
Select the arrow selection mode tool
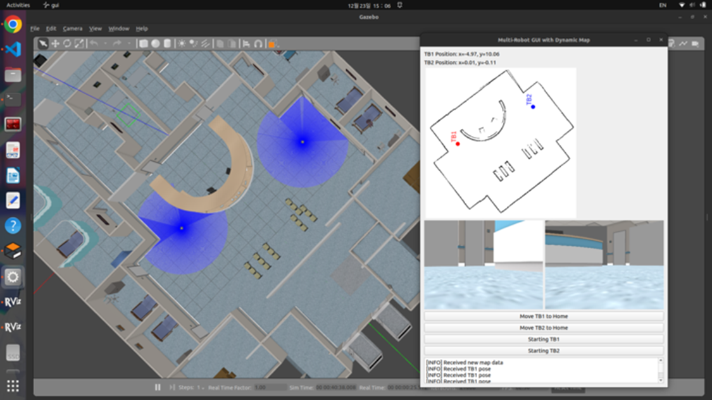pyautogui.click(x=42, y=44)
